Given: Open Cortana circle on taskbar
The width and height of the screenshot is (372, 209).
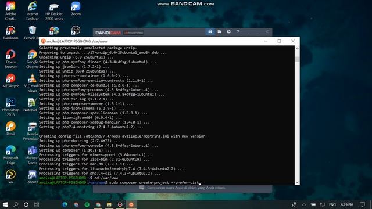Looking at the screenshot, I should (26, 204).
